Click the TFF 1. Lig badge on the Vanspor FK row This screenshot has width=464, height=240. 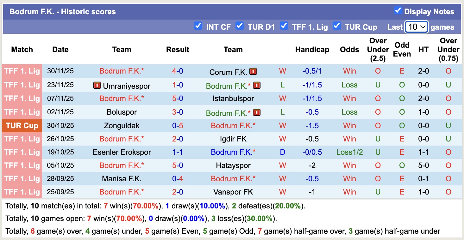[x=22, y=192]
